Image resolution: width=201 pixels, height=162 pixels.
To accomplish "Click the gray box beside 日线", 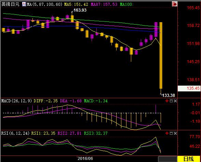I will [167, 159].
